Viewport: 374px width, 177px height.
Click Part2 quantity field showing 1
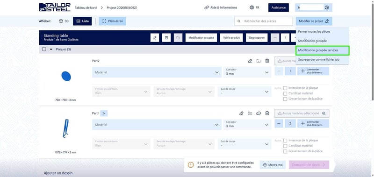click(x=290, y=71)
